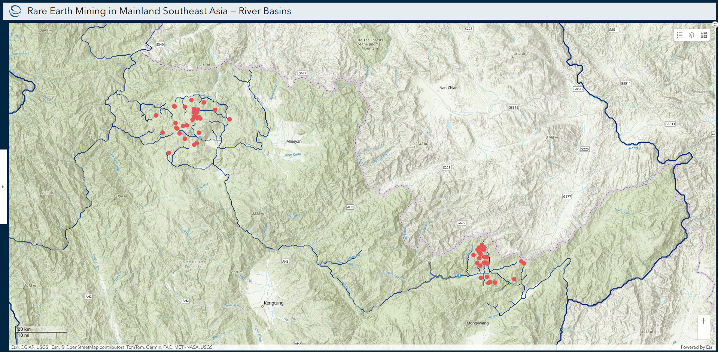Viewport: 718px width, 352px height.
Task: Click the Kengtung city label
Action: [x=273, y=303]
